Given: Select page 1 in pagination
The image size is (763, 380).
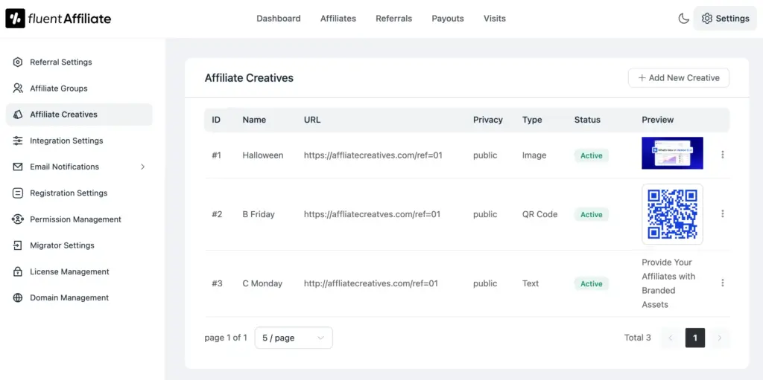Looking at the screenshot, I should pos(694,338).
